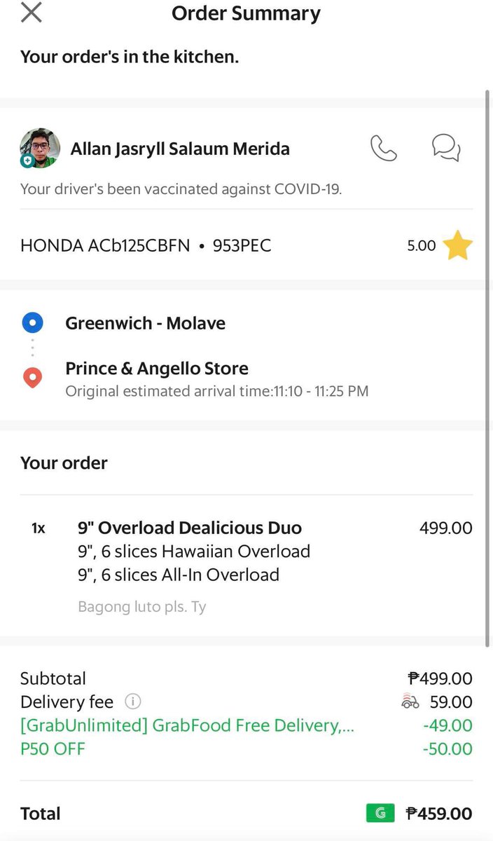This screenshot has height=841, width=493.
Task: Open Delivery fee info icon
Action: pyautogui.click(x=133, y=702)
